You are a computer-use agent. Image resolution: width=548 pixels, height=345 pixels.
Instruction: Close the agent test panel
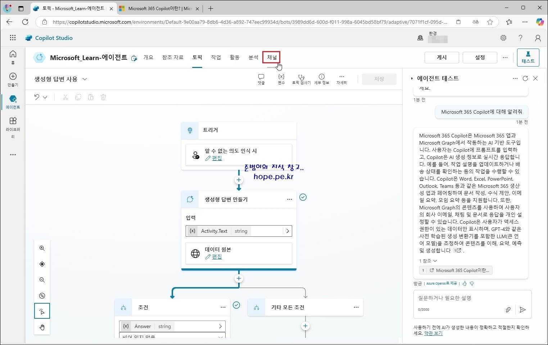point(535,78)
